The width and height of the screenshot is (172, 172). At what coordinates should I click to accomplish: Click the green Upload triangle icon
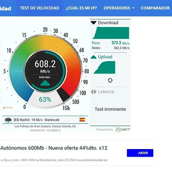tap(93, 57)
